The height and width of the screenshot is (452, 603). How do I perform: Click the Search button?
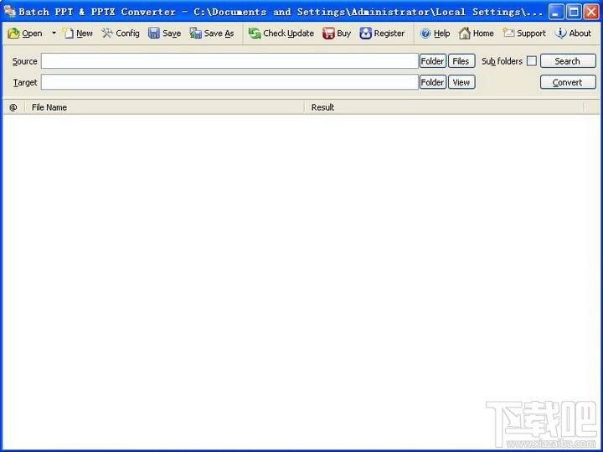click(568, 61)
